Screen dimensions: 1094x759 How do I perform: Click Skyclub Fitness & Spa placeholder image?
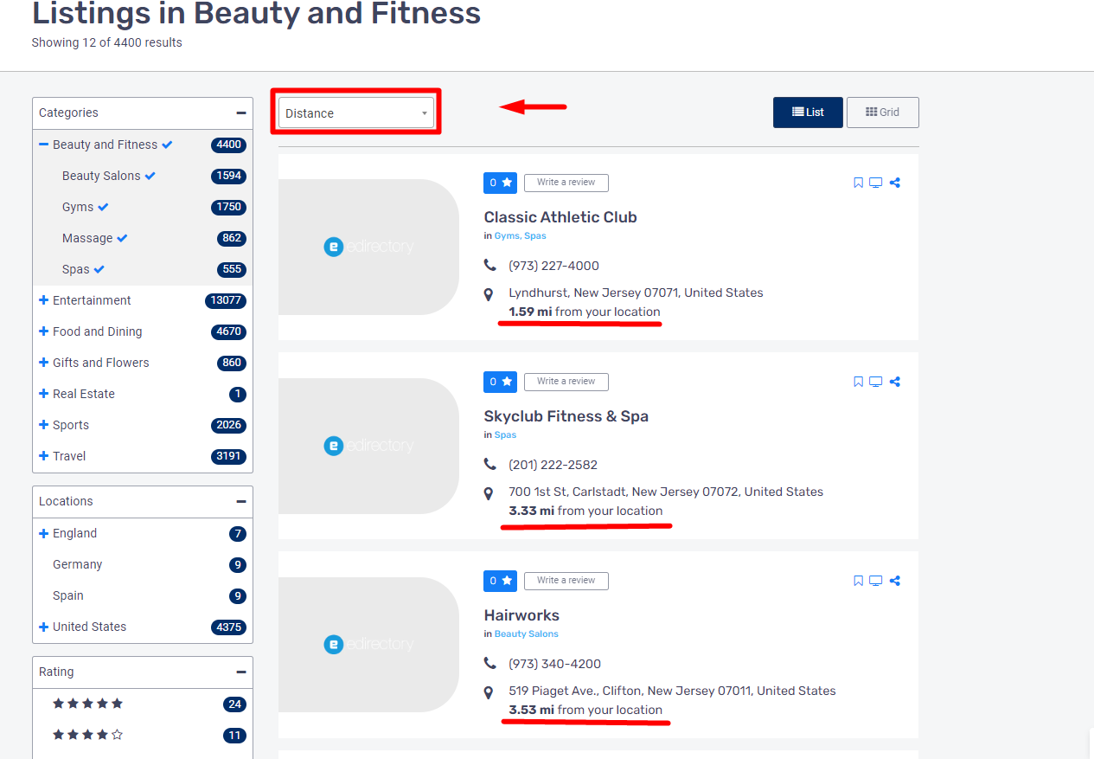(368, 446)
